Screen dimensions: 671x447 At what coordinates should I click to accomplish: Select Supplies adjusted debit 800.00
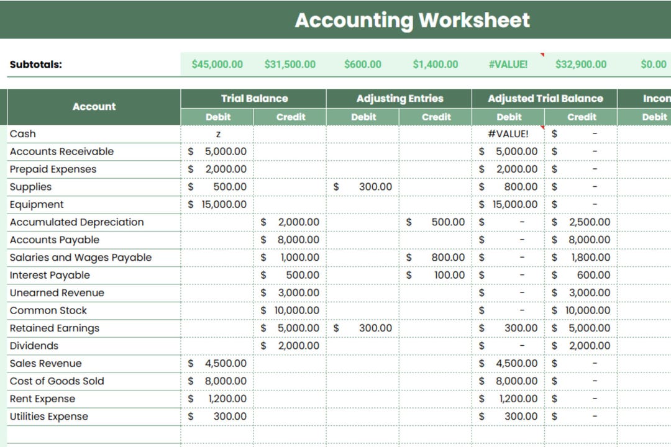coord(508,187)
